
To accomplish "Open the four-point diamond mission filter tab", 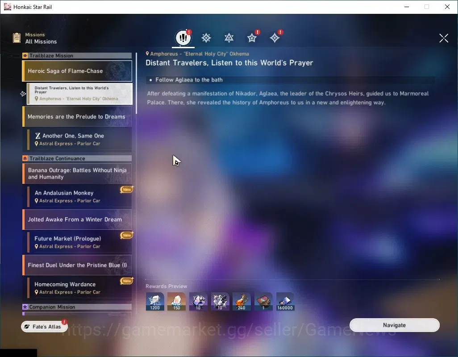I will click(x=275, y=38).
